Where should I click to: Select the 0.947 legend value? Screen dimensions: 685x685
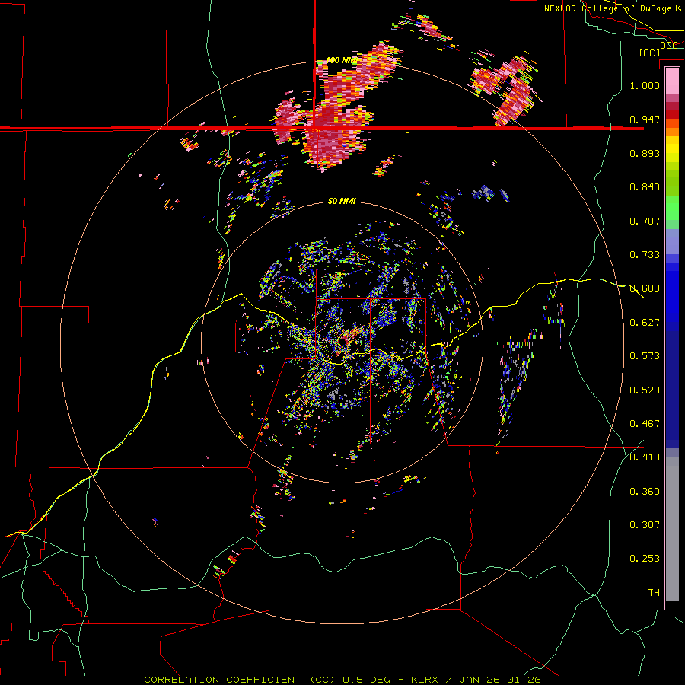[x=645, y=119]
